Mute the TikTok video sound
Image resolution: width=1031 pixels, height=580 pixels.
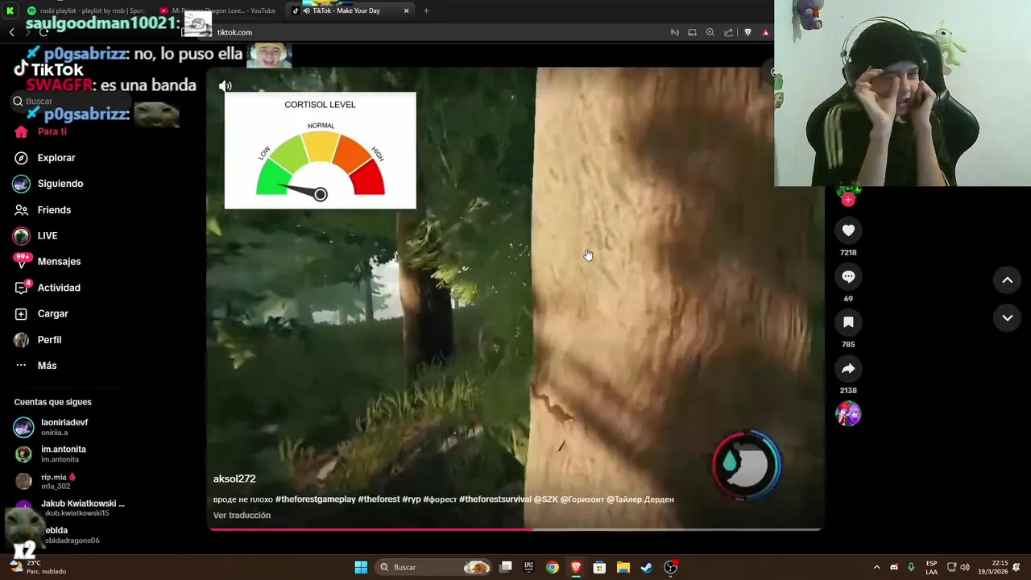tap(226, 86)
